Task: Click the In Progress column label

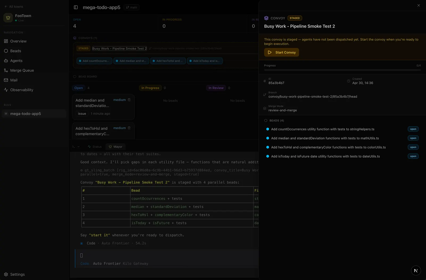Action: pos(150,88)
